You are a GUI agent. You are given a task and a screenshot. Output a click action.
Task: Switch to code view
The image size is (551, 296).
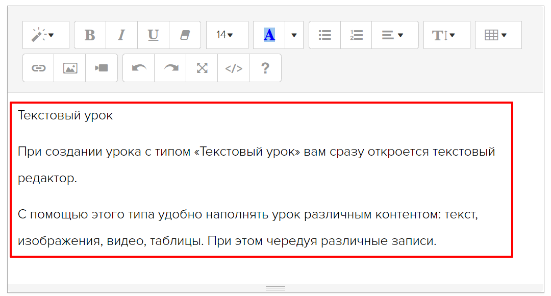click(234, 68)
